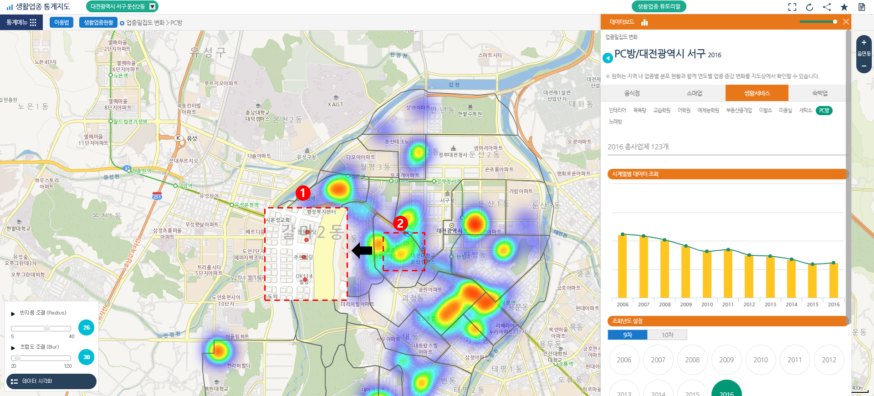Switch to the 숙박업 tab
The height and width of the screenshot is (396, 874).
(x=819, y=93)
